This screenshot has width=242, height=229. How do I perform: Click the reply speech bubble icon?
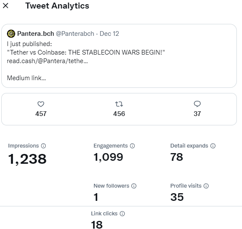click(x=197, y=104)
